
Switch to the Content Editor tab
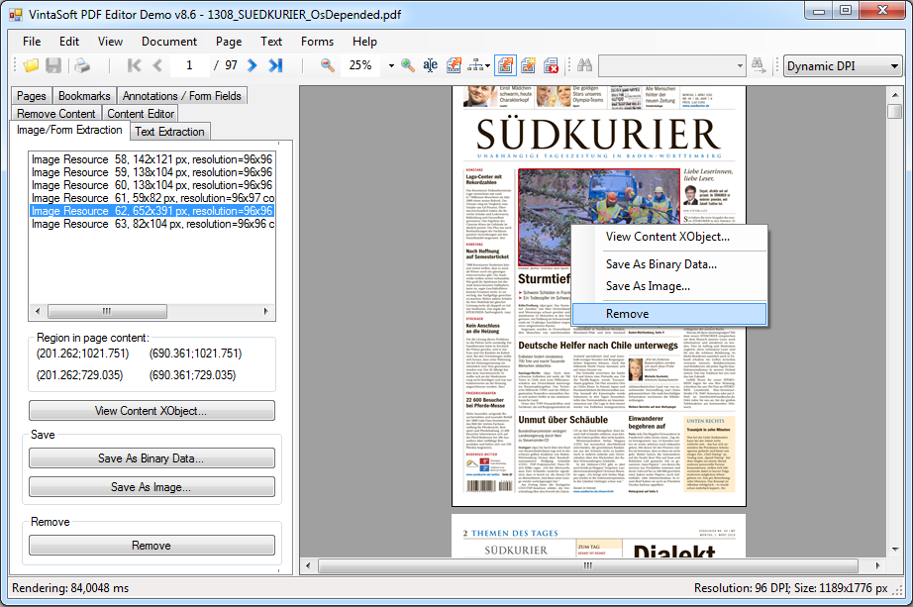tap(141, 114)
